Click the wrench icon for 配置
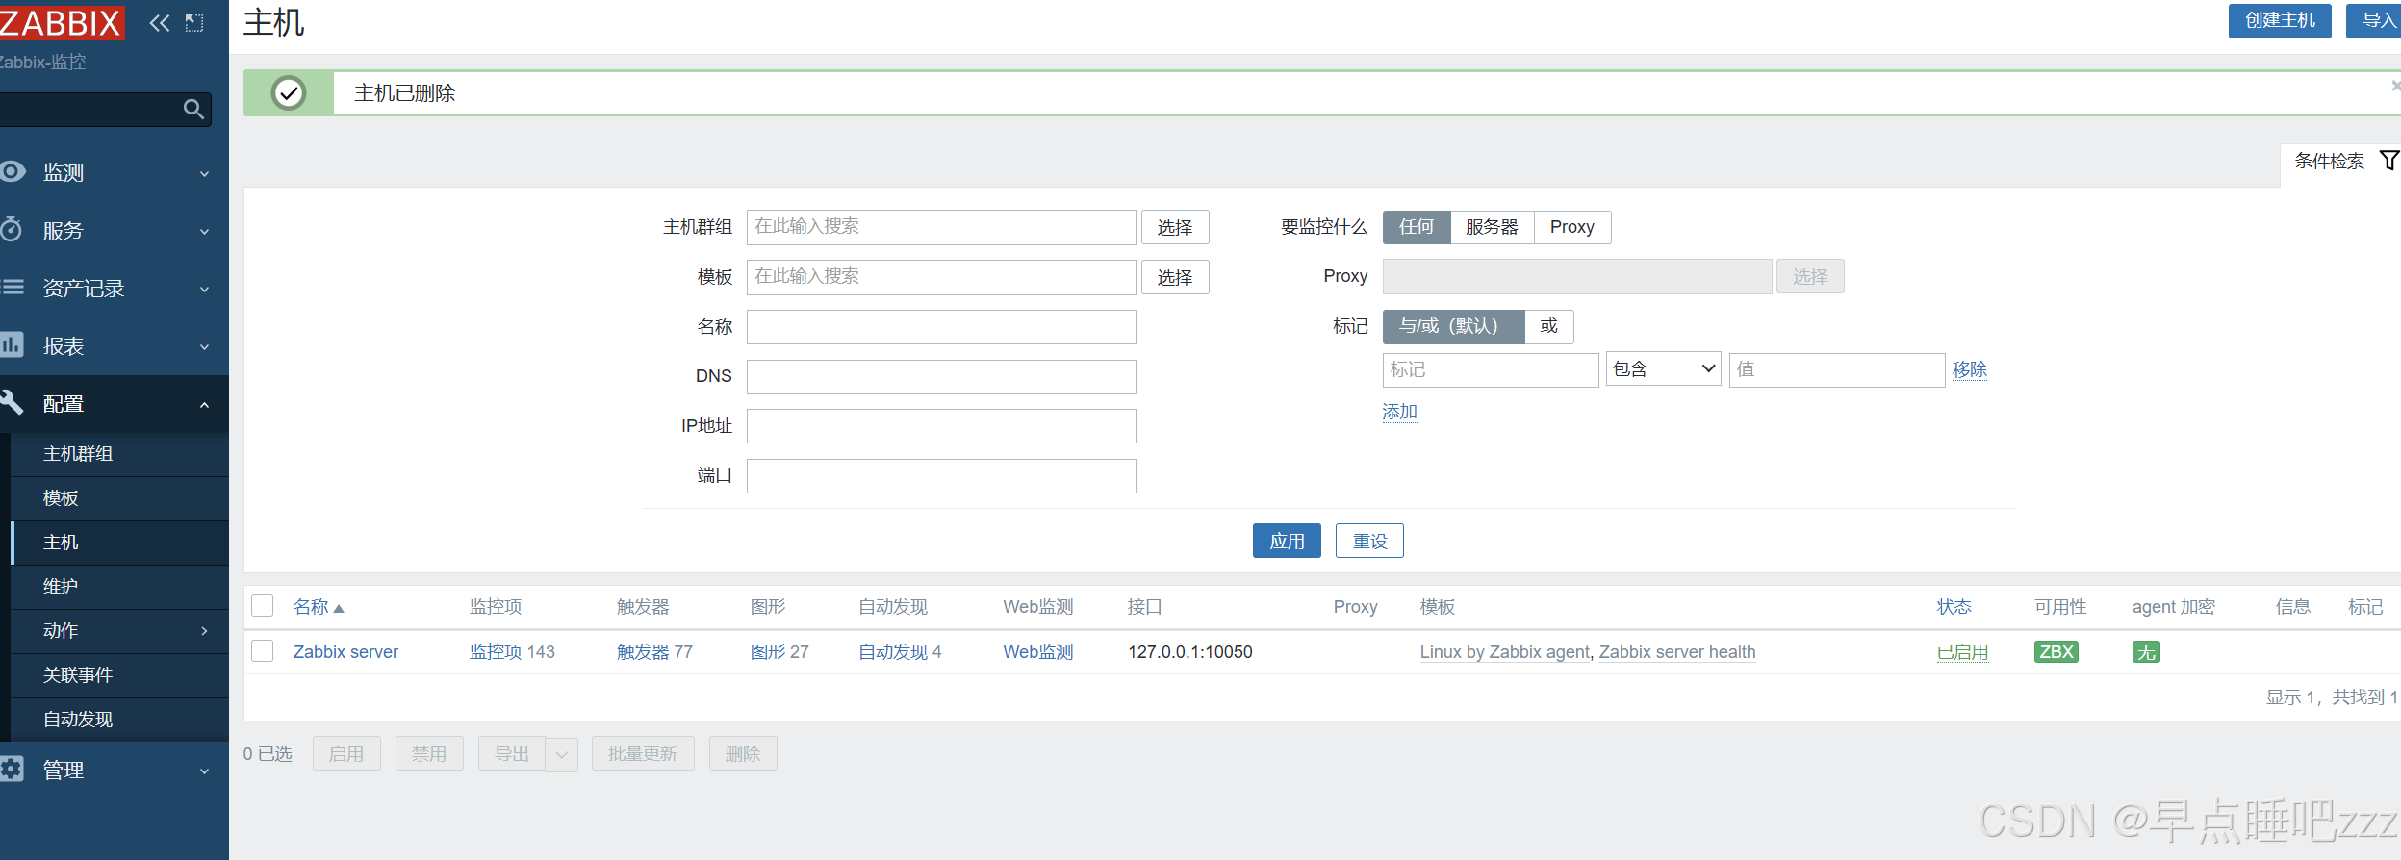Screen dimensions: 2401x860 [x=12, y=402]
